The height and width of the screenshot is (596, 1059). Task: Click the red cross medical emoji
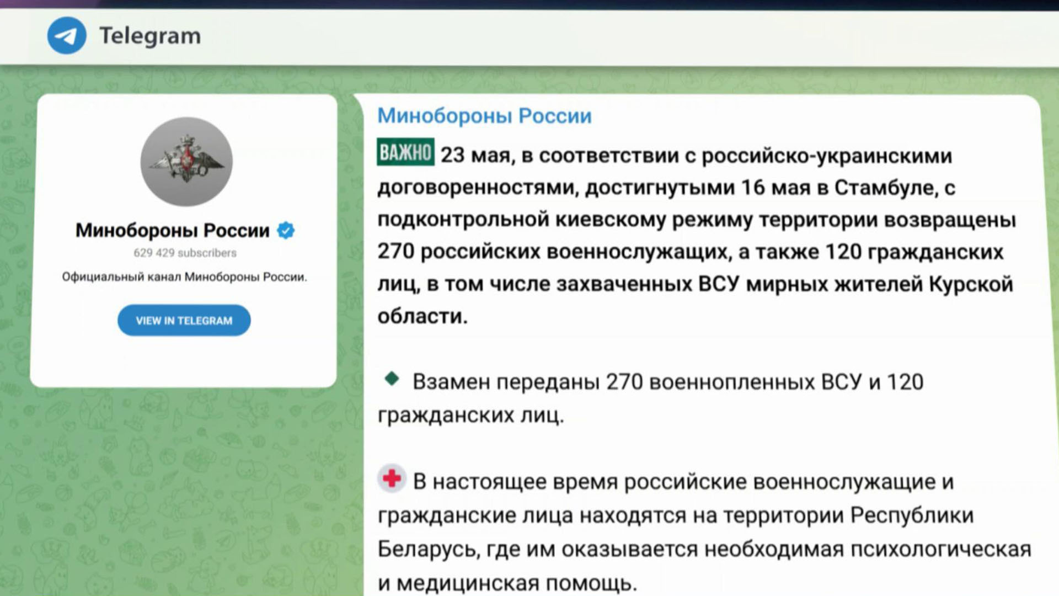tap(392, 478)
